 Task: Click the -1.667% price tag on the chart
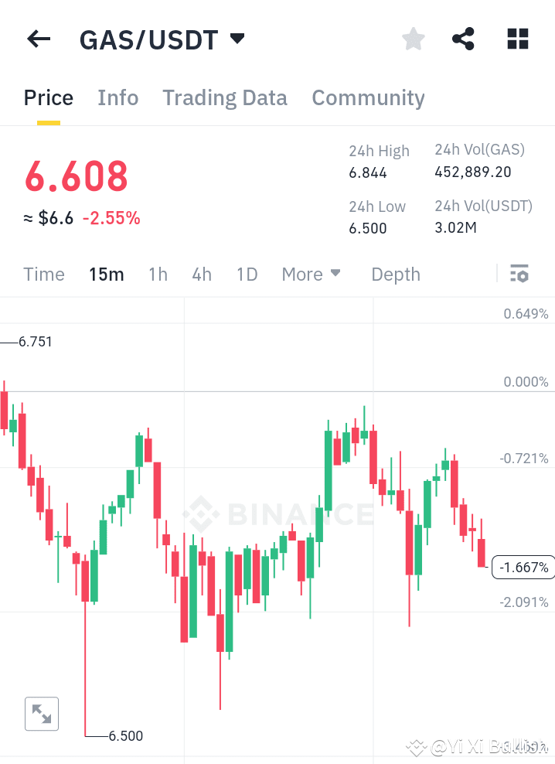(x=523, y=567)
